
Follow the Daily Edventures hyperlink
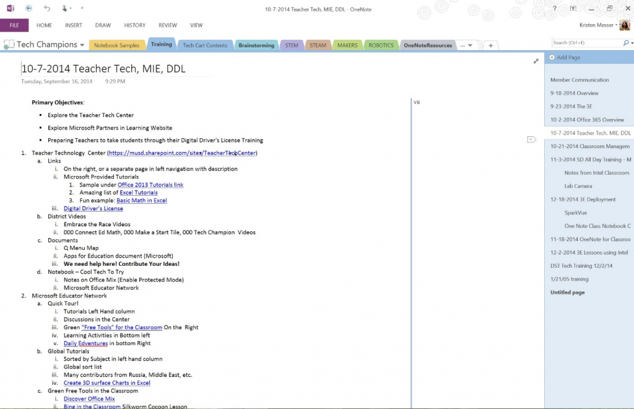(x=85, y=343)
